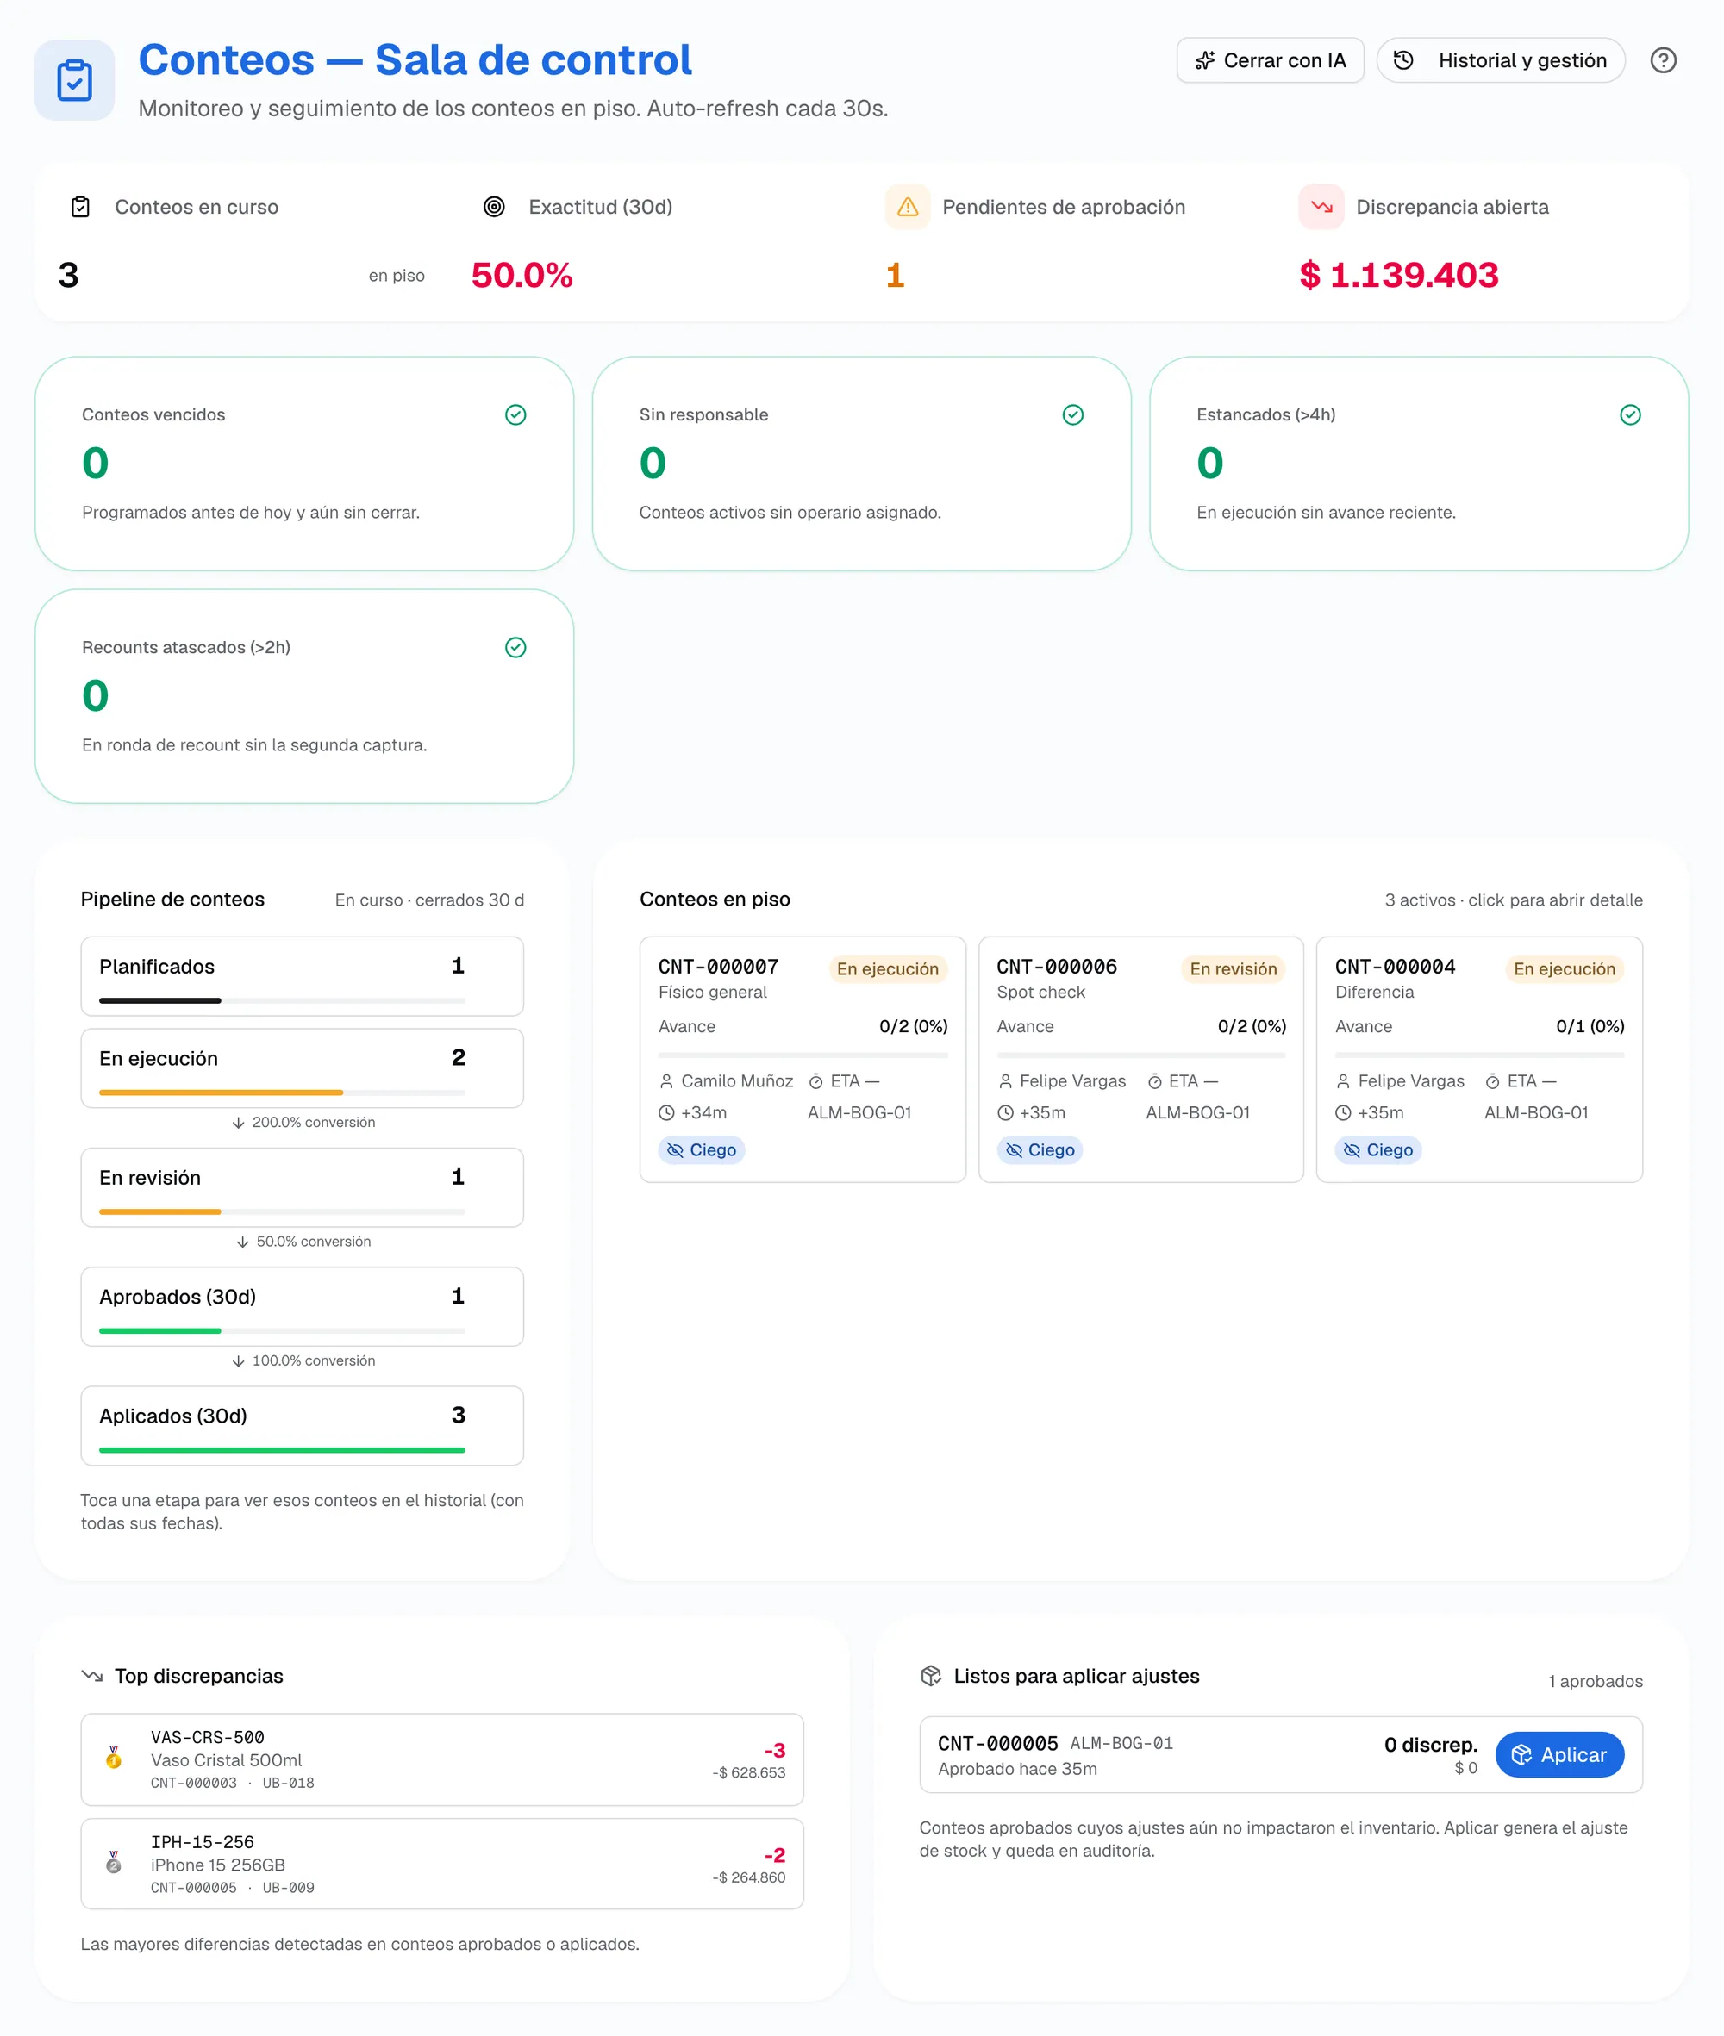Open count card CNT-000004 details

tap(1478, 1059)
